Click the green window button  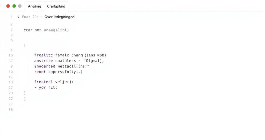pyautogui.click(x=14, y=6)
